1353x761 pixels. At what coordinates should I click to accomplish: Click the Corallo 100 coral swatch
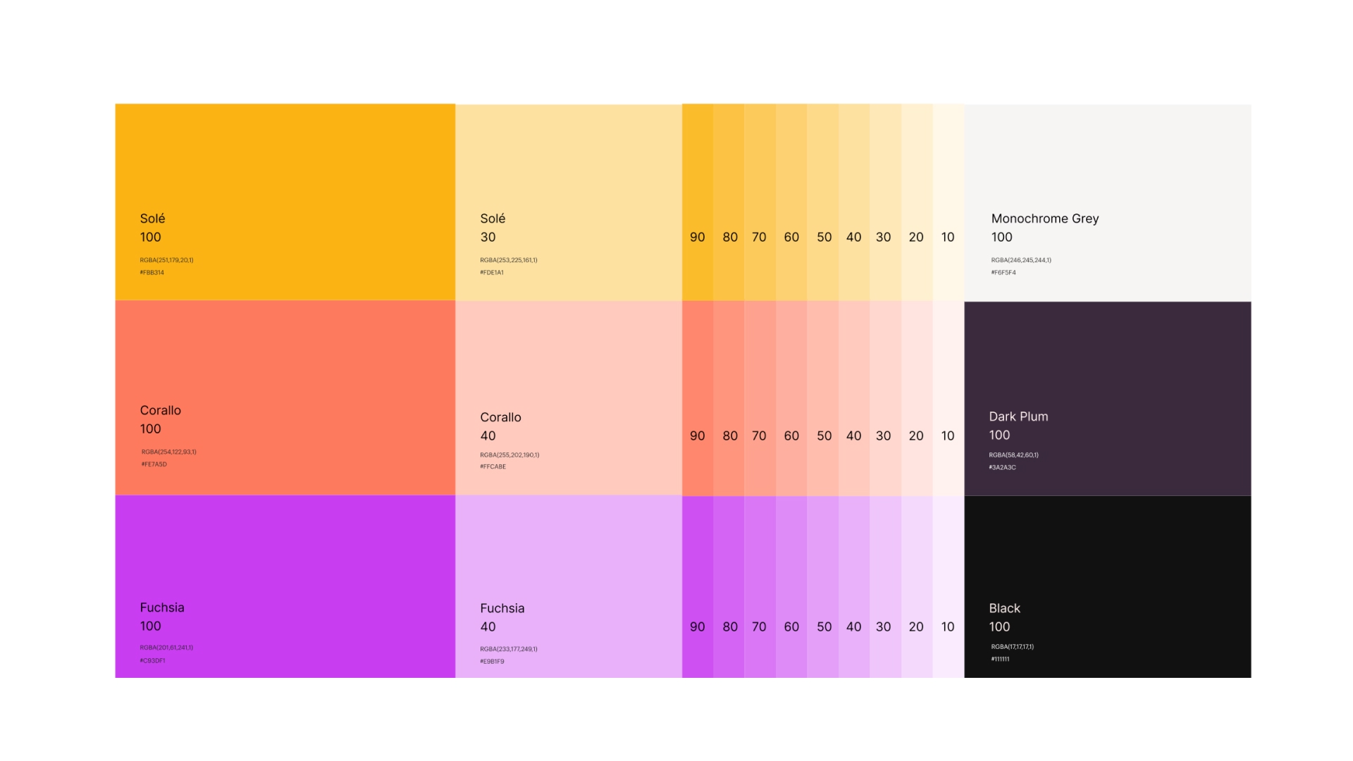(x=285, y=397)
